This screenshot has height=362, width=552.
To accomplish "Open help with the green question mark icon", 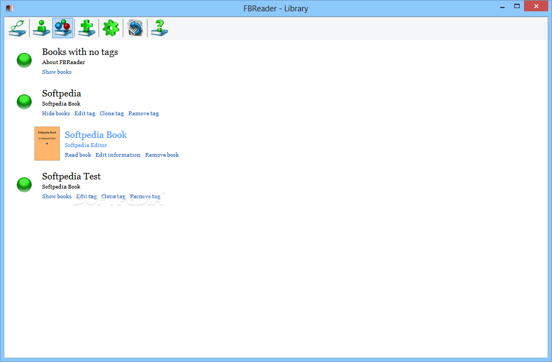I will coord(159,28).
